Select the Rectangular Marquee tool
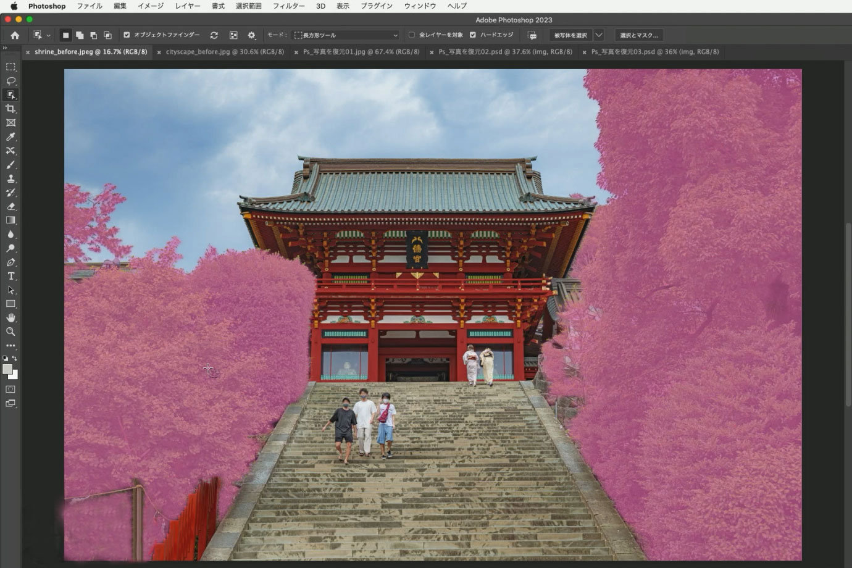The height and width of the screenshot is (568, 852). tap(10, 67)
